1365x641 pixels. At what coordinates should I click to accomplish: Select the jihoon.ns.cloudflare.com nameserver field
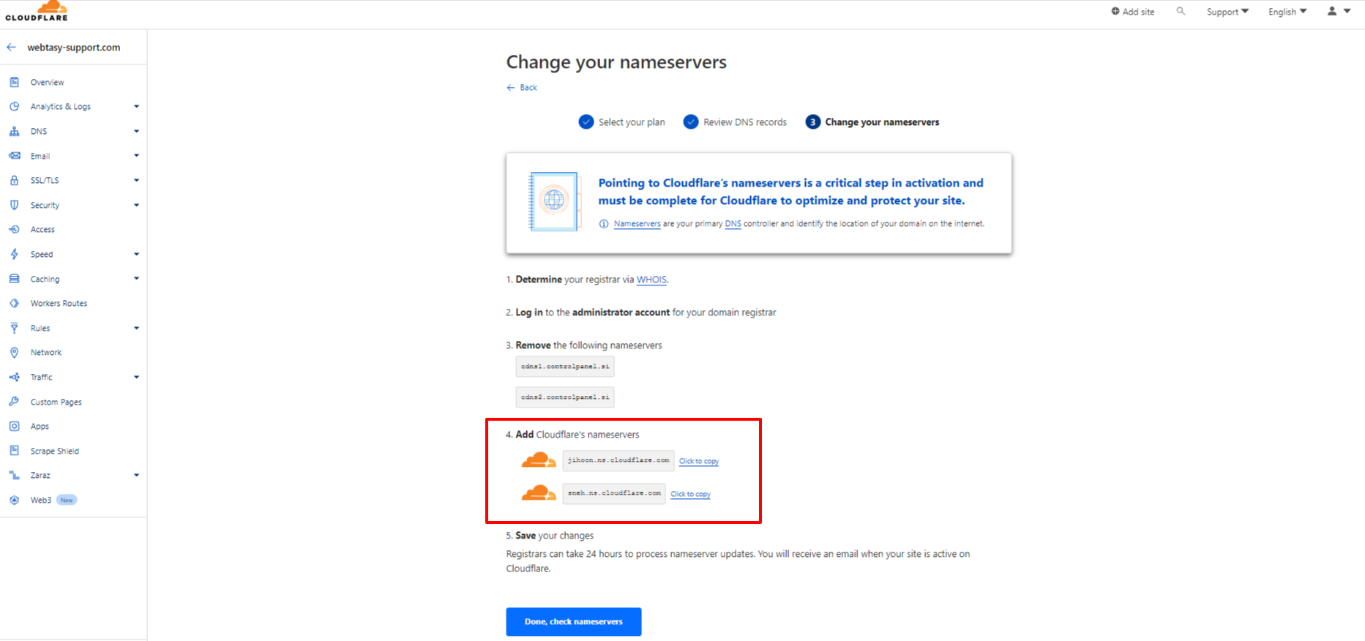pos(618,460)
